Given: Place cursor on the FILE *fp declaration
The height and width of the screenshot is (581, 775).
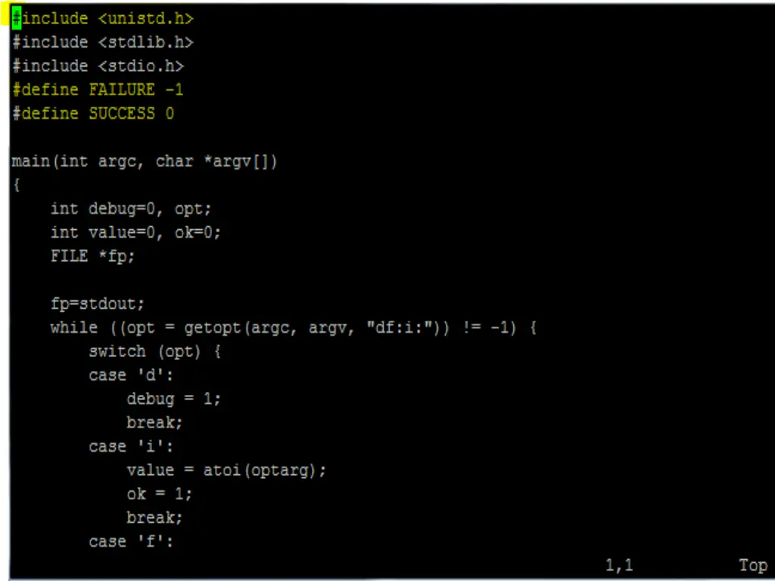Looking at the screenshot, I should tap(92, 256).
